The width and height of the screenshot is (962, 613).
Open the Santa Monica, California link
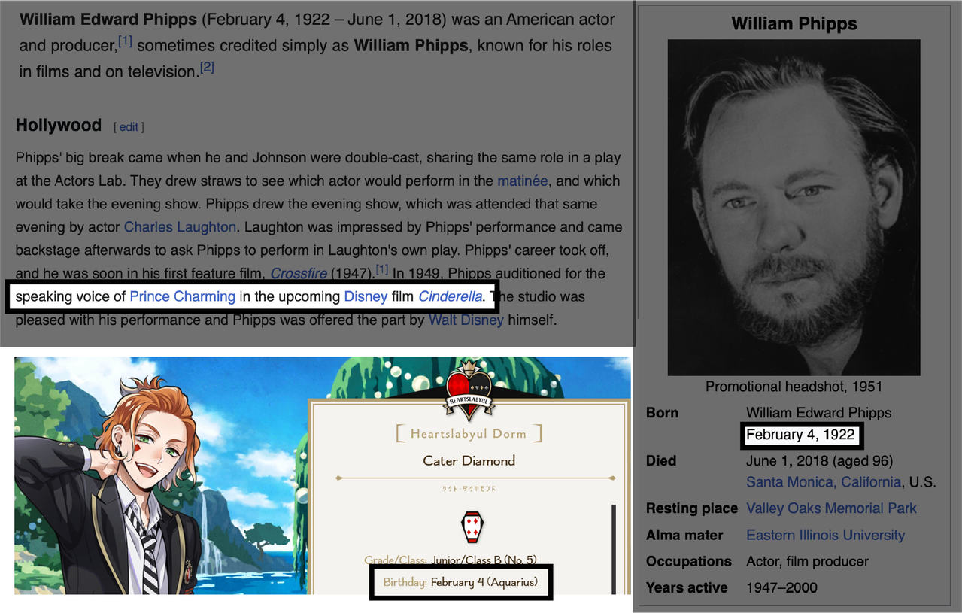click(x=824, y=481)
